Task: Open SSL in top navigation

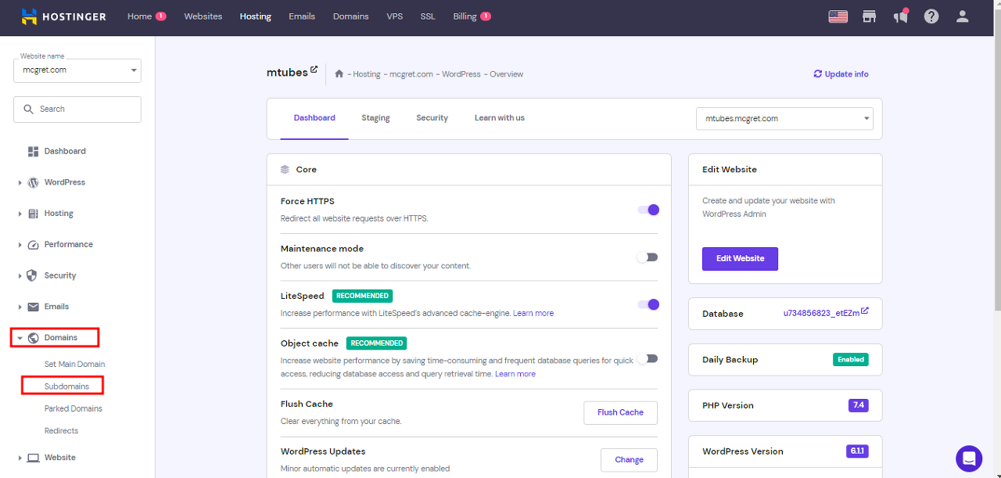Action: pos(428,16)
